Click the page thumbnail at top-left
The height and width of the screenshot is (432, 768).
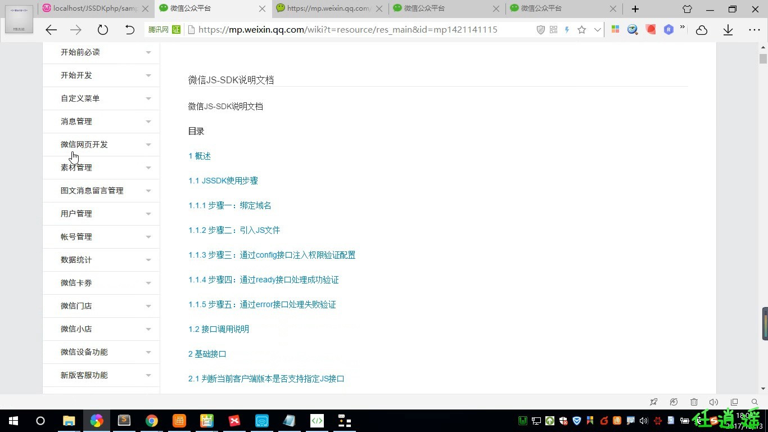pyautogui.click(x=19, y=18)
